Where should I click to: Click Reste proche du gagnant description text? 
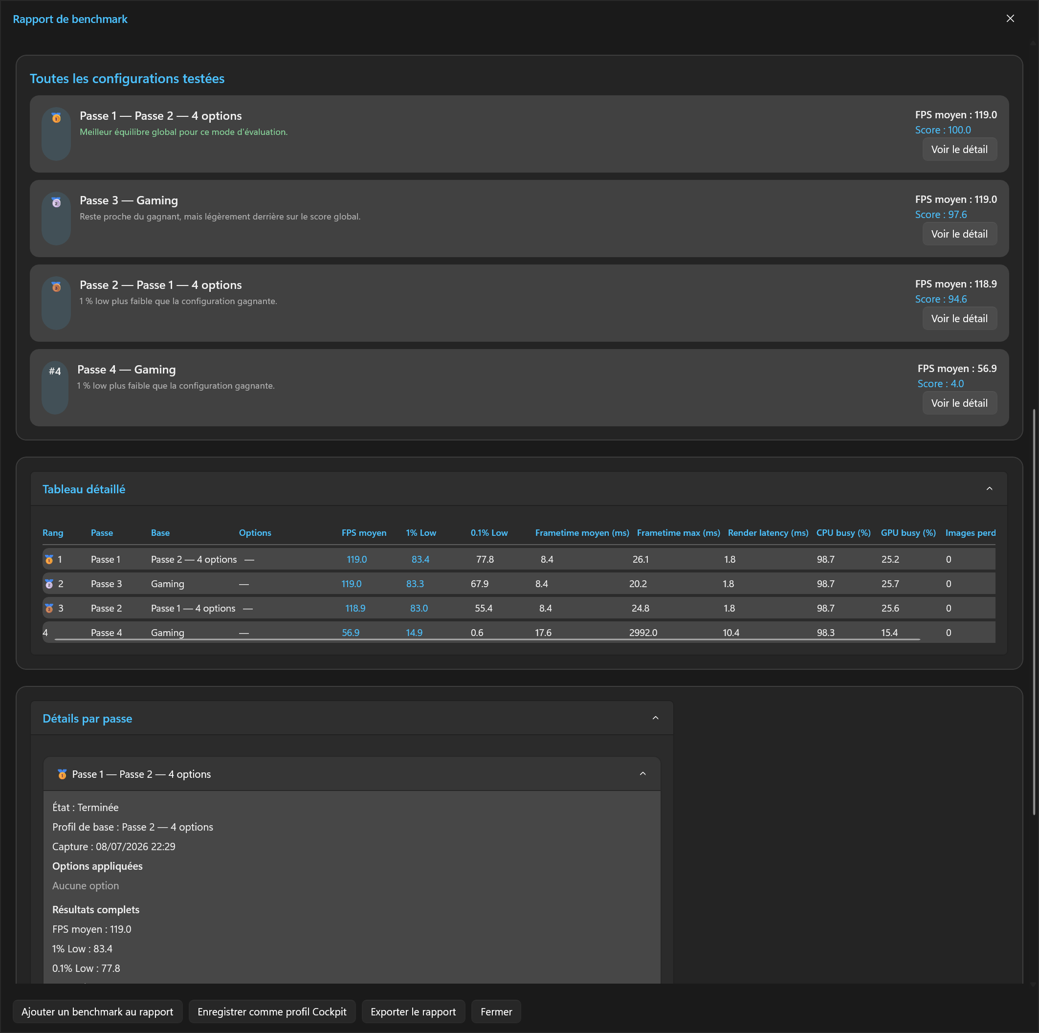(x=220, y=216)
